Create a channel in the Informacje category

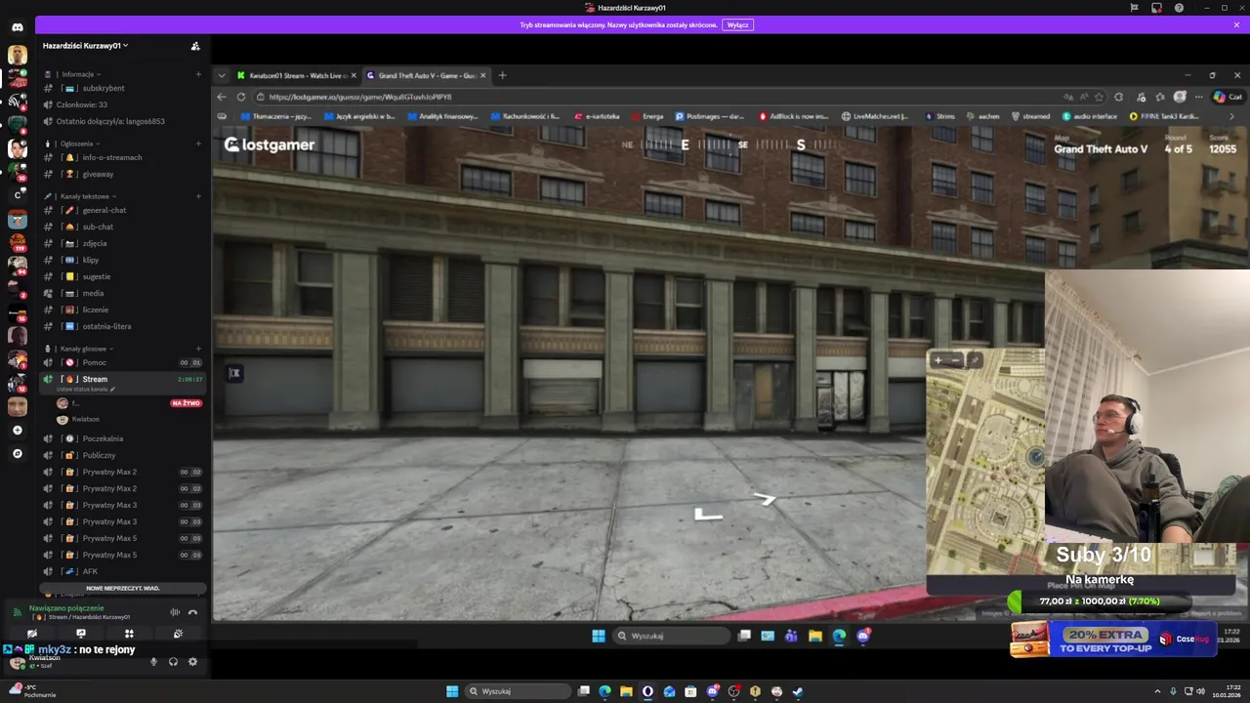click(198, 74)
